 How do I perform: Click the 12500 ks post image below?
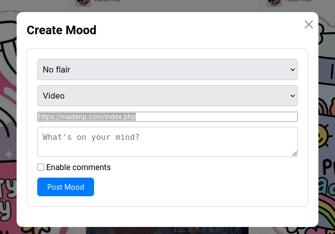pos(168,230)
